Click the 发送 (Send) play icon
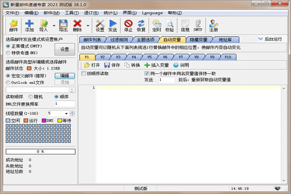Screen dimensions: 291x194 tap(113, 25)
